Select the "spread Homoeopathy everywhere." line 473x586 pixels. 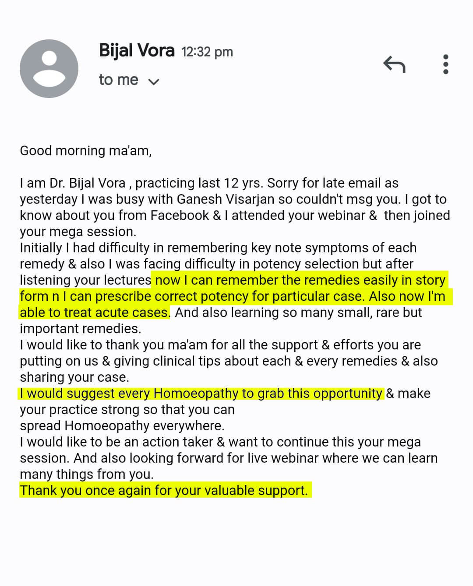[x=122, y=426]
